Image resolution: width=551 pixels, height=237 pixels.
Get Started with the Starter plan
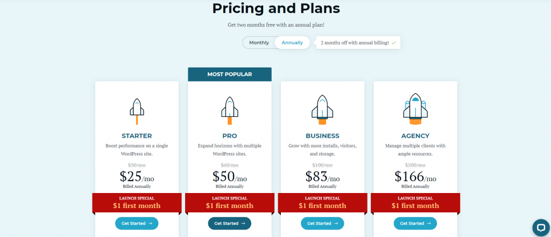tap(137, 224)
